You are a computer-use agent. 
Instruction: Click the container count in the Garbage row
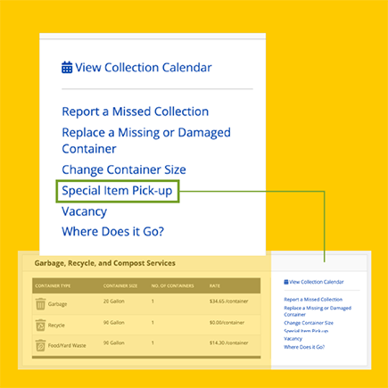pos(153,301)
